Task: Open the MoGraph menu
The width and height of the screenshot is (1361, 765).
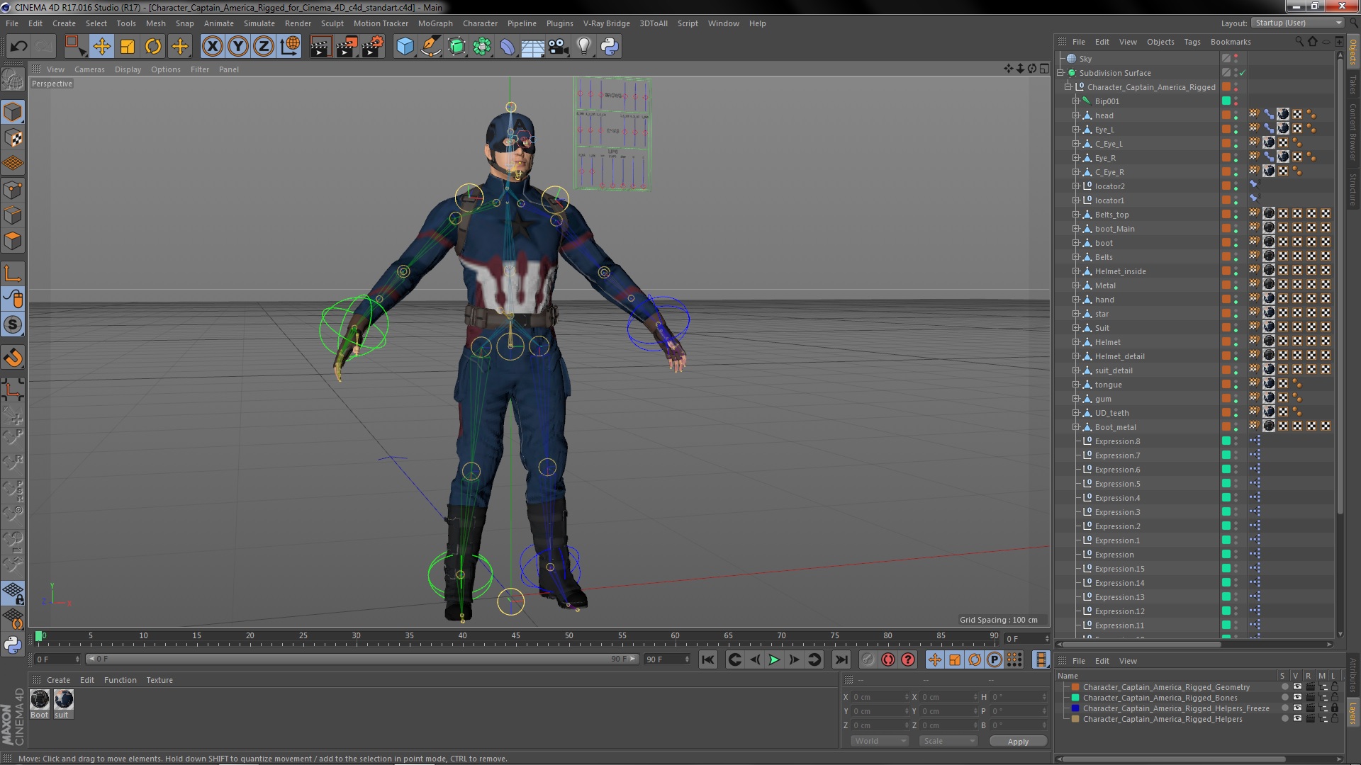Action: tap(435, 23)
